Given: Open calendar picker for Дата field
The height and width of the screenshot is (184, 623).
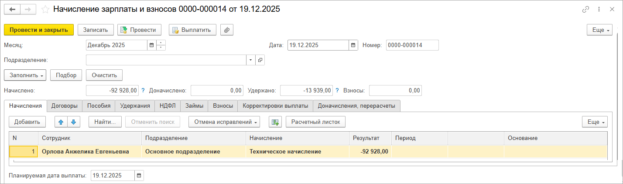Looking at the screenshot, I should click(353, 45).
